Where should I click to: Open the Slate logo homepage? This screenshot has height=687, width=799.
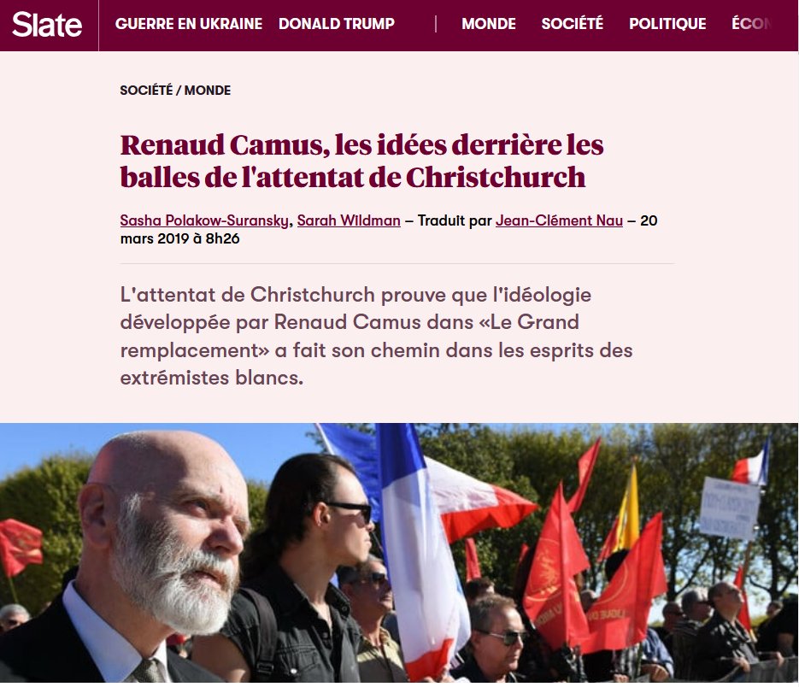(x=47, y=25)
